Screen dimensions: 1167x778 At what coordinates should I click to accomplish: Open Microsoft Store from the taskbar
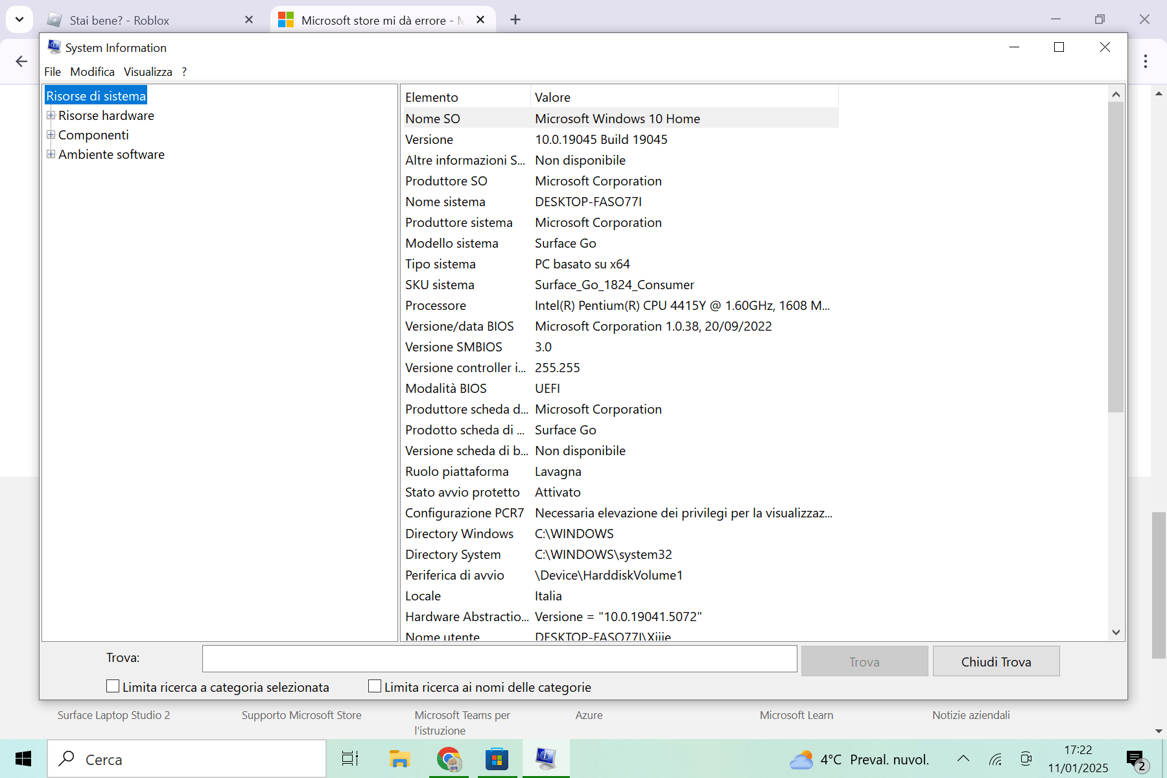pos(497,759)
